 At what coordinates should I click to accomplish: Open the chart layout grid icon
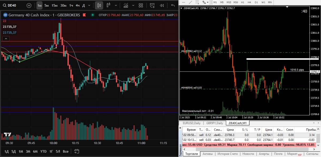141,5
